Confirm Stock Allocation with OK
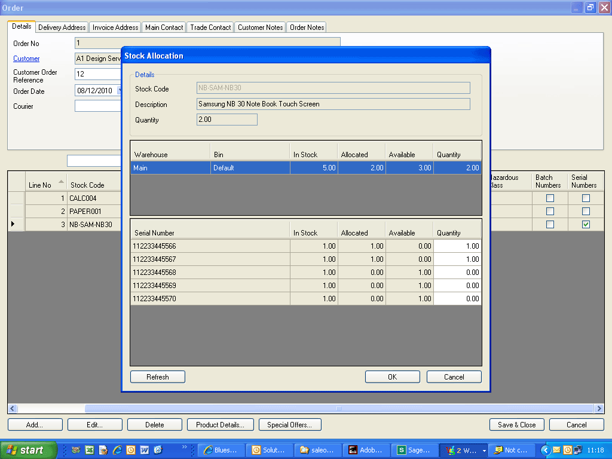The width and height of the screenshot is (612, 459). pyautogui.click(x=392, y=377)
